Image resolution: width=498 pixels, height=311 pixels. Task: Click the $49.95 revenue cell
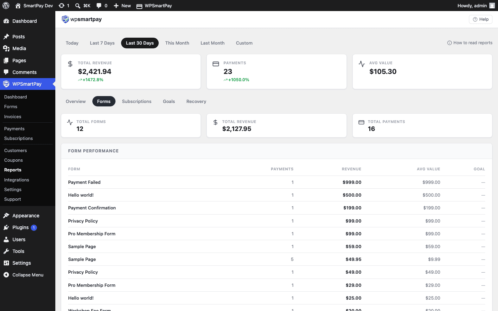pos(353,260)
